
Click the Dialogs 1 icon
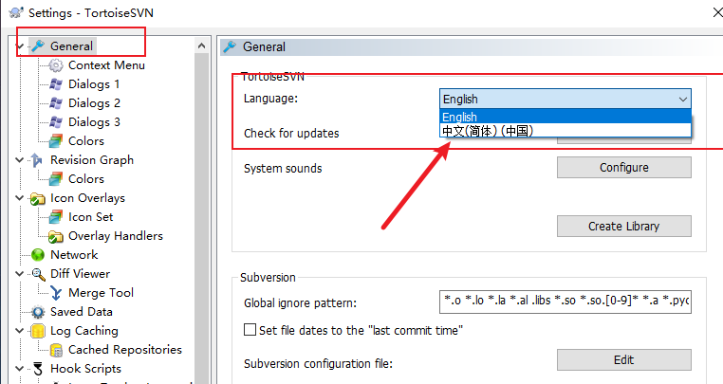pyautogui.click(x=56, y=84)
